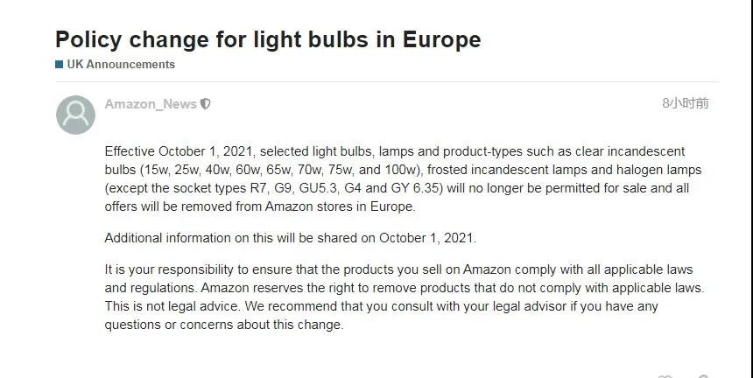Open the UK Announcements category
The width and height of the screenshot is (753, 378).
[121, 65]
